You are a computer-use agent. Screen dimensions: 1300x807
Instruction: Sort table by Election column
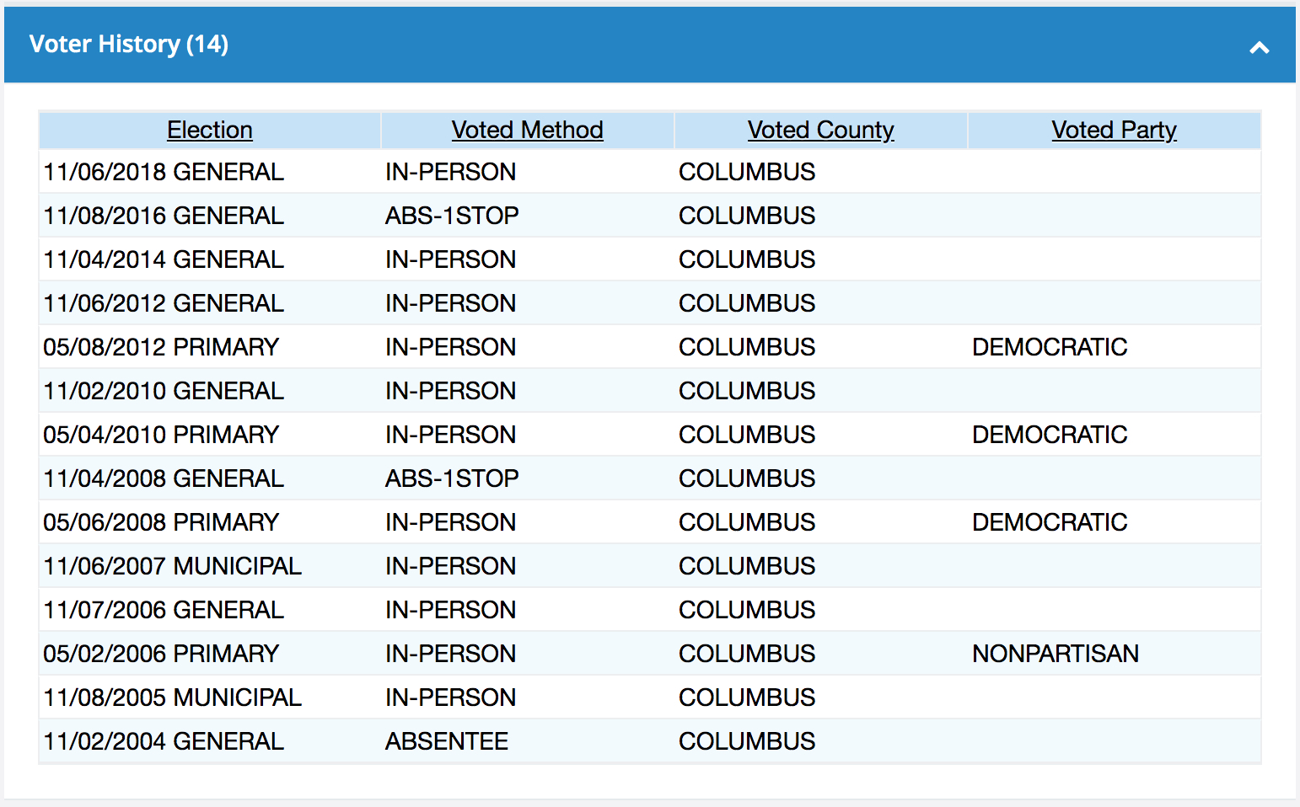[x=210, y=130]
